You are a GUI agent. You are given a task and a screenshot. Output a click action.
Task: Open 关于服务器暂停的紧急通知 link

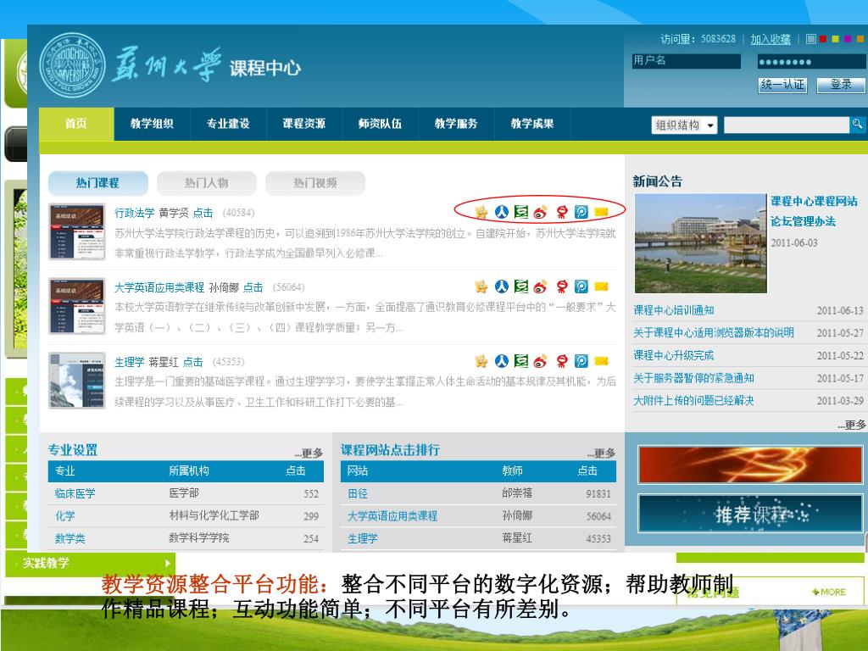(x=693, y=378)
